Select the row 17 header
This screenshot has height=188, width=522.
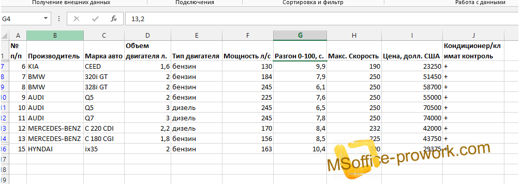coord(4,159)
